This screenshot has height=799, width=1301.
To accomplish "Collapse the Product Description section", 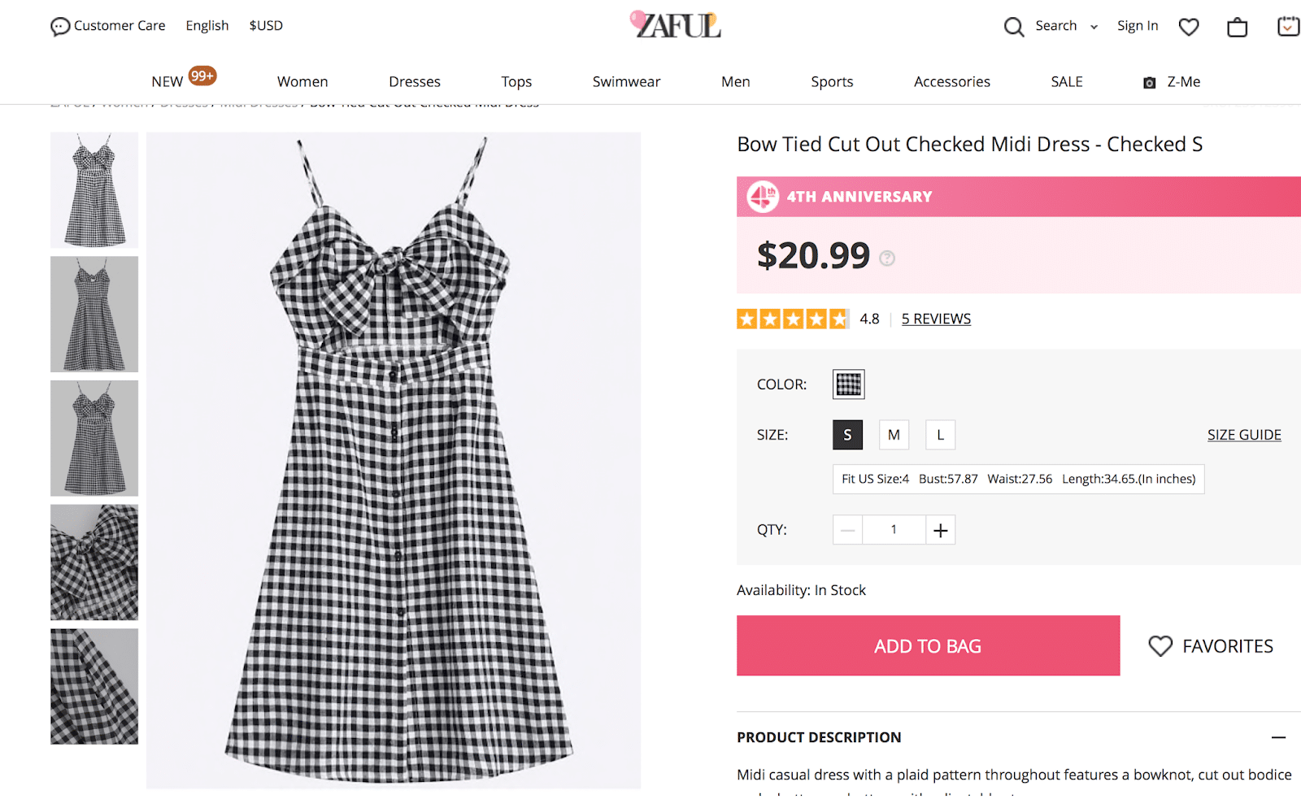I will pyautogui.click(x=1278, y=737).
